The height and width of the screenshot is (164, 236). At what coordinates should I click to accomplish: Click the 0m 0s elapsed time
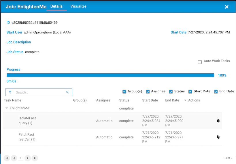point(11,81)
